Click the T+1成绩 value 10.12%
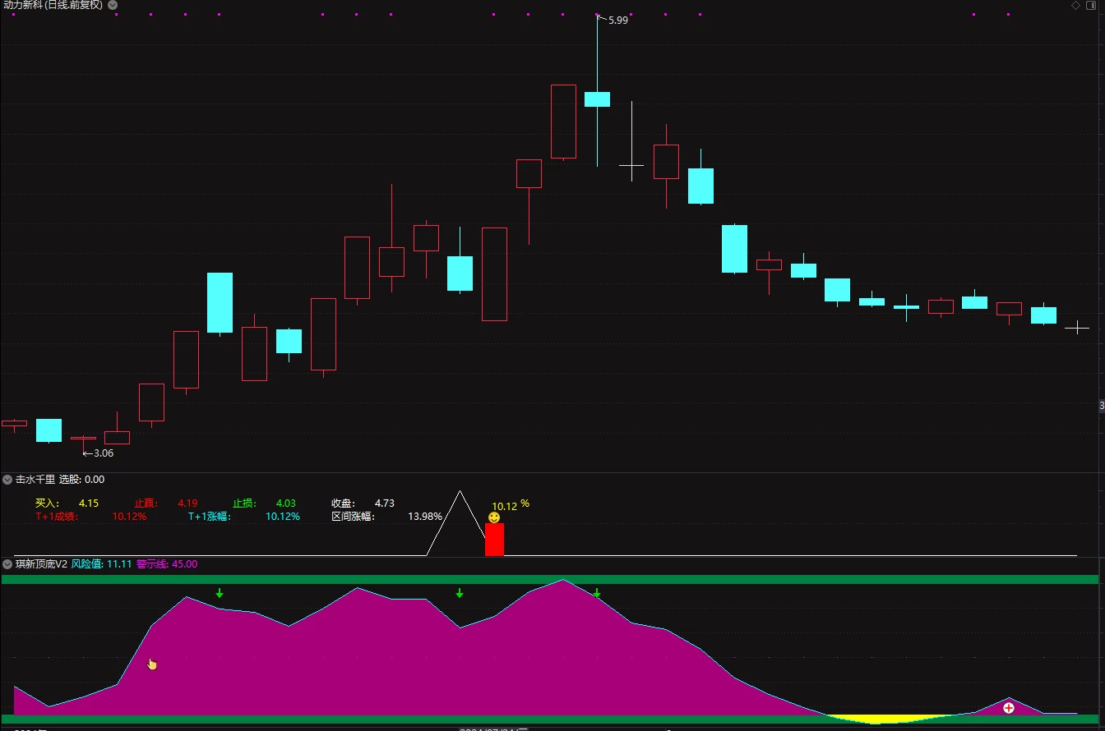This screenshot has width=1105, height=731. point(130,516)
